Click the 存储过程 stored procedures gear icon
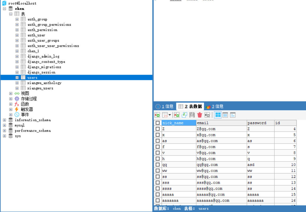Viewport: 306px width, 212px height. [17, 99]
